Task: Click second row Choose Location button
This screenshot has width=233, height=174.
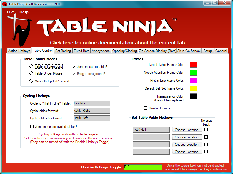Action: 187,137
